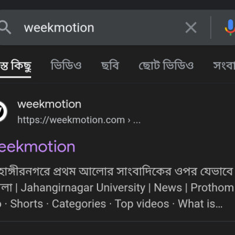This screenshot has height=235, width=235.
Task: Select the সমস্ত কিছু tab
Action: [15, 66]
